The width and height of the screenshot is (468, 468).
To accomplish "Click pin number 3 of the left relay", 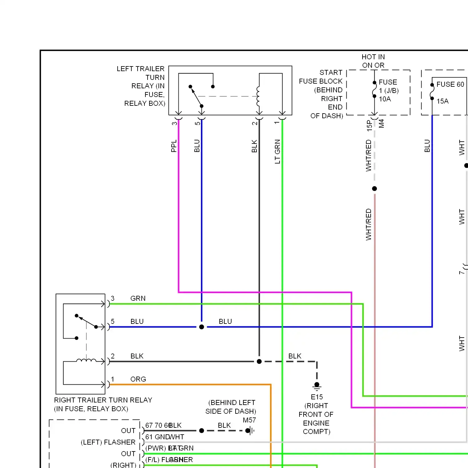I will click(x=174, y=123).
